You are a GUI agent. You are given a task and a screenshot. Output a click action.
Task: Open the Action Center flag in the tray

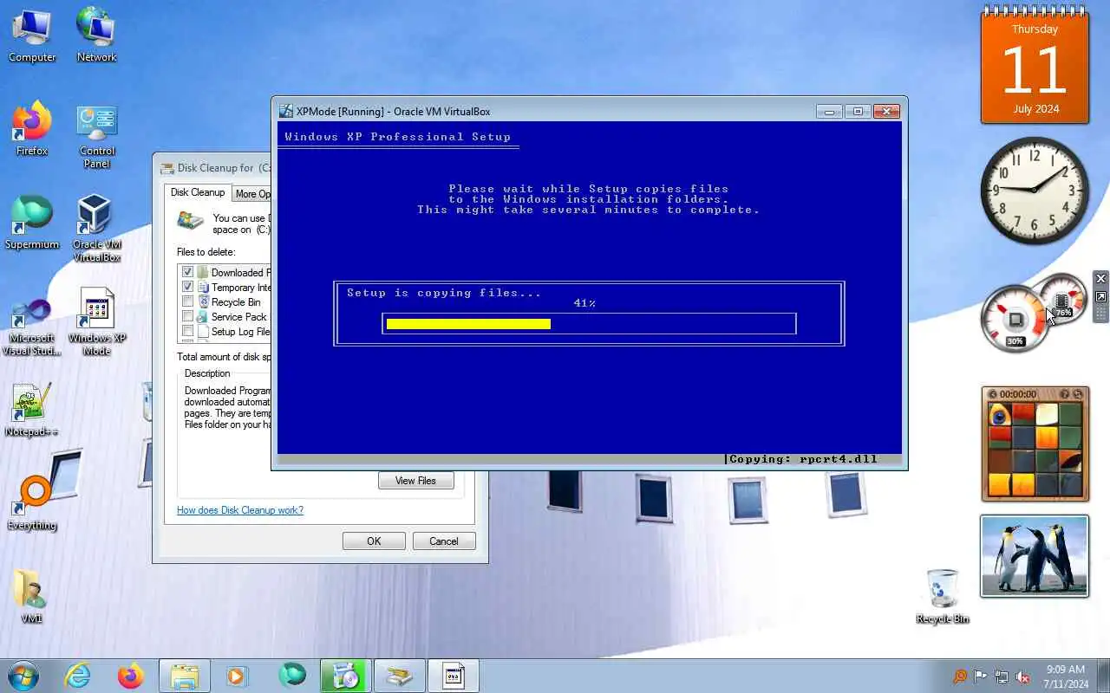981,677
